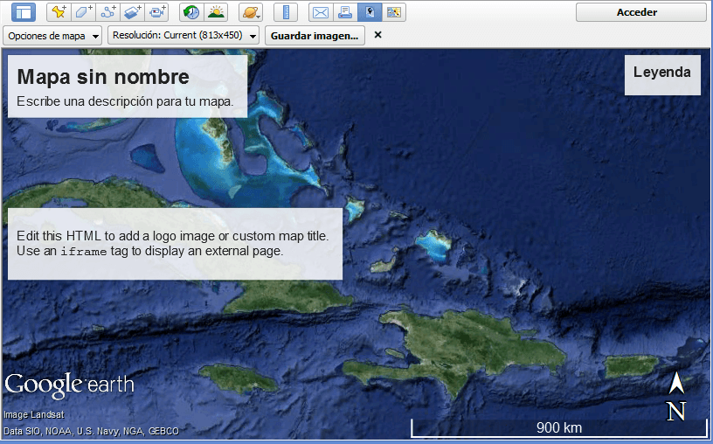Click the Save Image toolbar icon
The image size is (713, 444).
370,12
